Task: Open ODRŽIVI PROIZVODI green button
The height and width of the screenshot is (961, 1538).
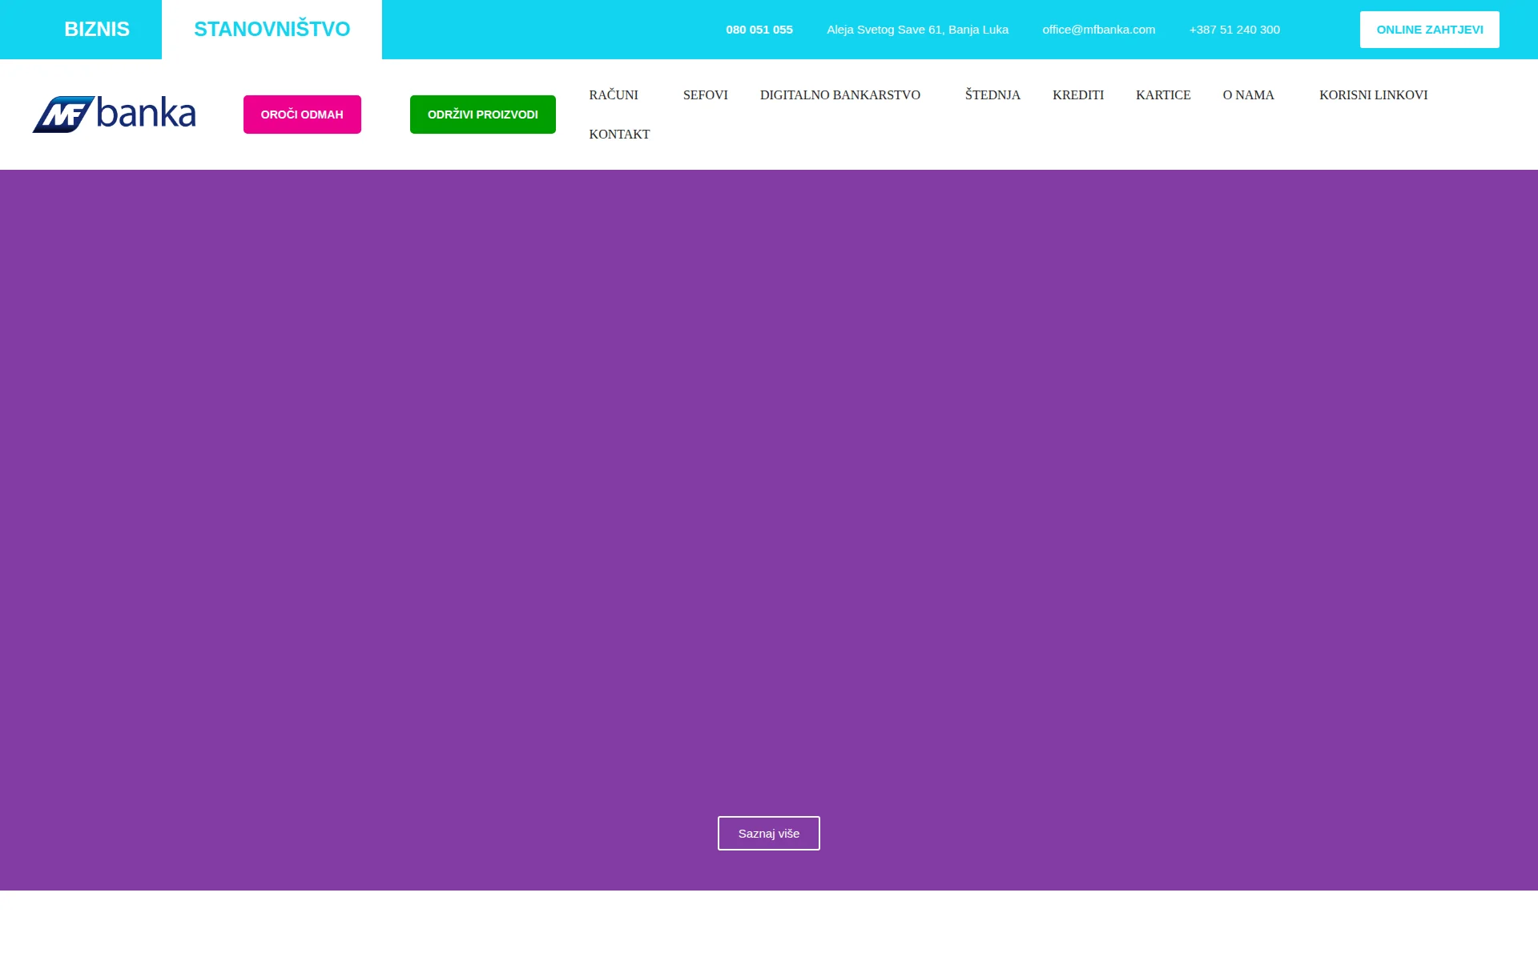Action: point(483,115)
